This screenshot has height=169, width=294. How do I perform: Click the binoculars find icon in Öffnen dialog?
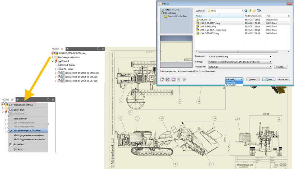point(168,79)
